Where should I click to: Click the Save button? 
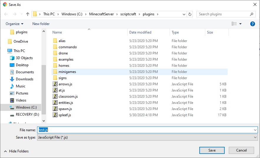(212, 150)
